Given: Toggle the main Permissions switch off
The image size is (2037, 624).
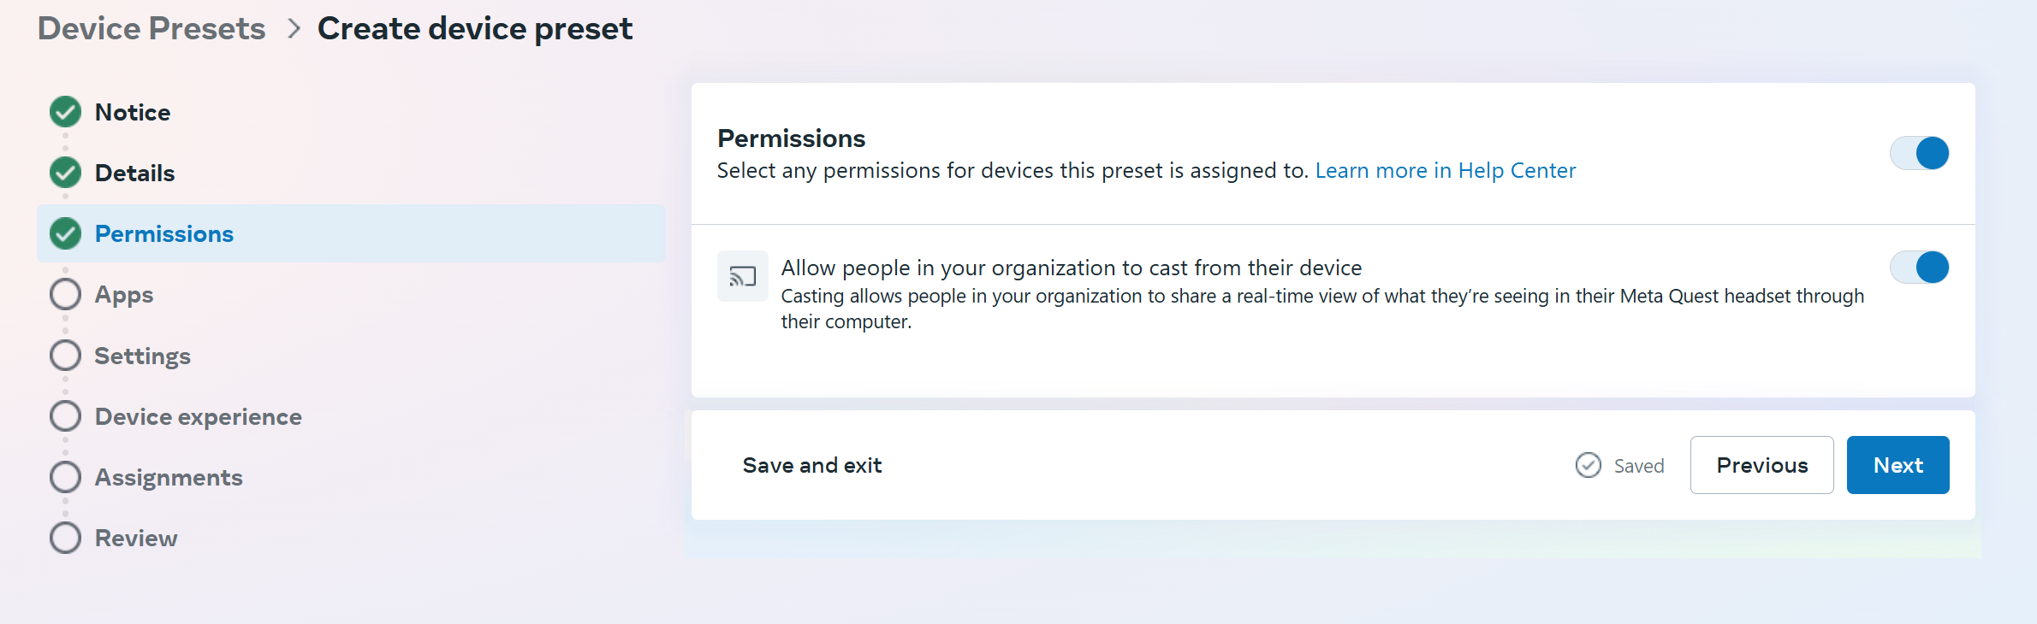Looking at the screenshot, I should [x=1919, y=153].
